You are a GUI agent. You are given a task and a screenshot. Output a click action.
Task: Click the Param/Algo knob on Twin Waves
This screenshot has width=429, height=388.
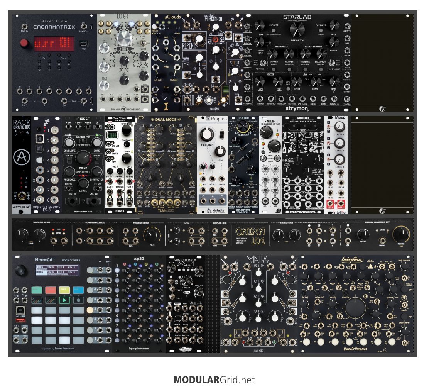(x=126, y=130)
